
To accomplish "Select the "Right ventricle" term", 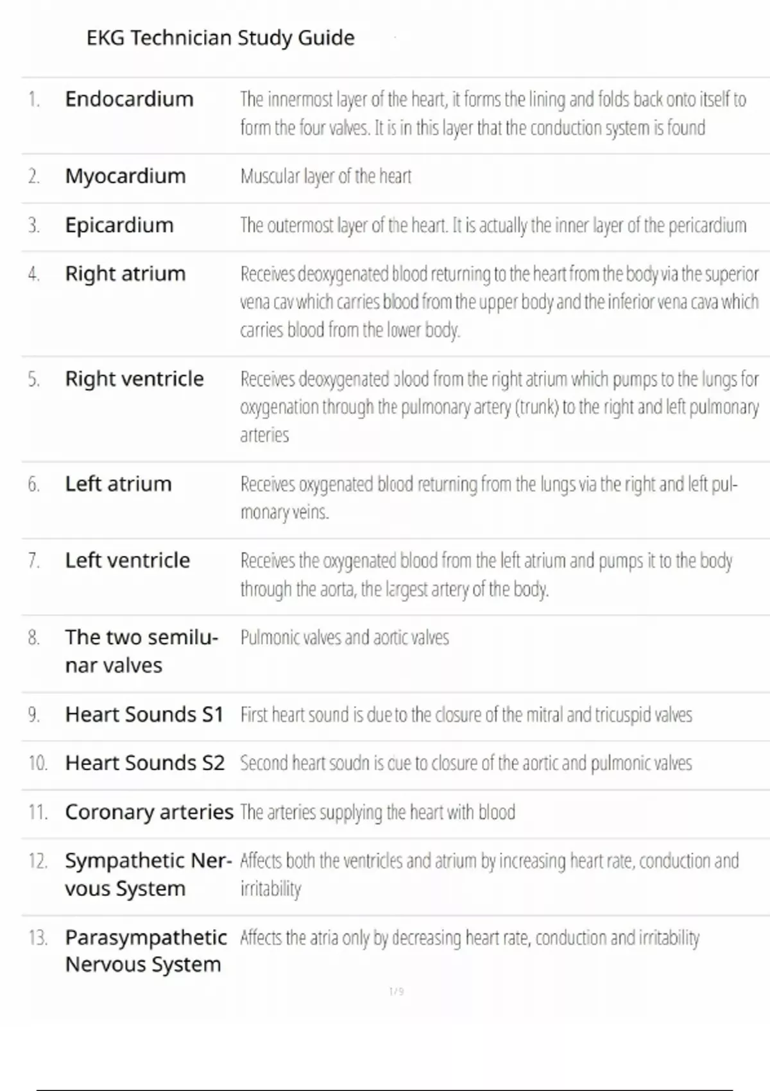I will pyautogui.click(x=134, y=379).
